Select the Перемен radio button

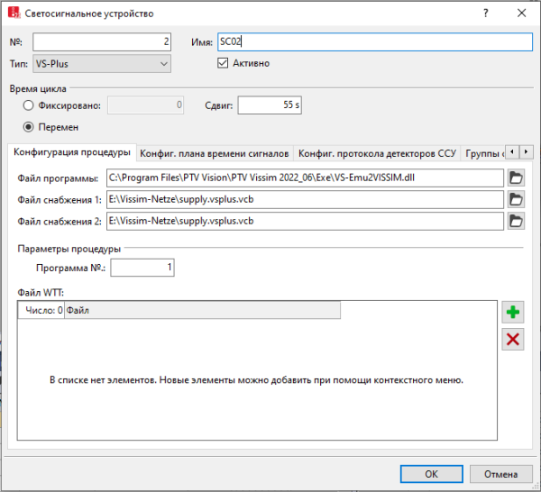coord(29,127)
